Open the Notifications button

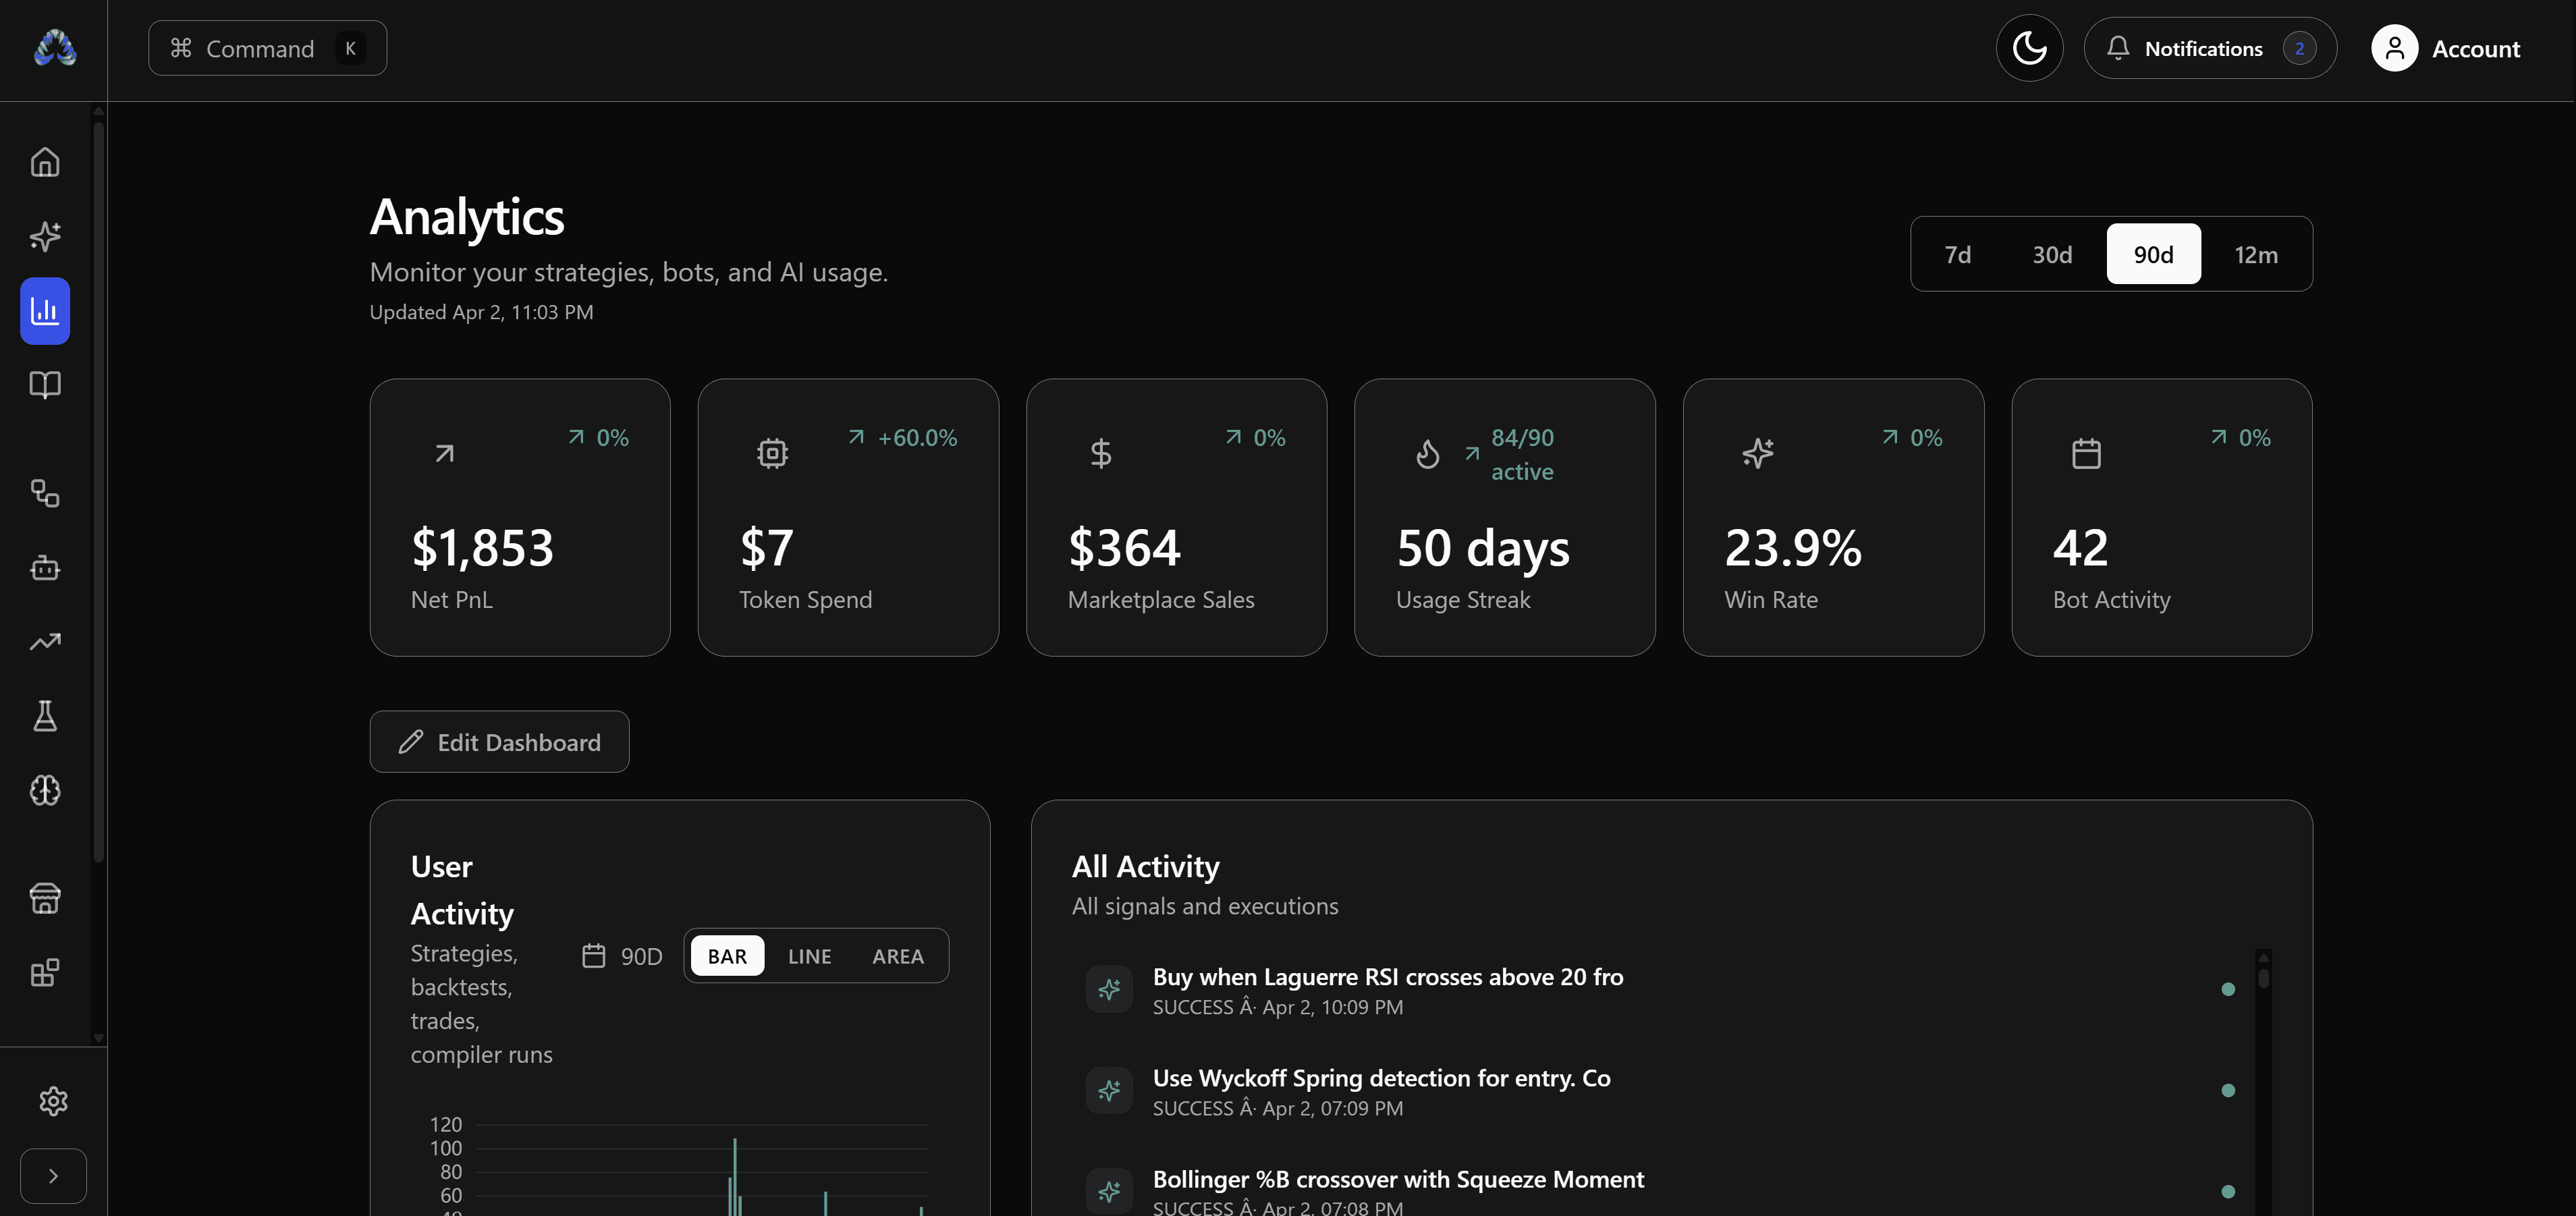[x=2210, y=48]
